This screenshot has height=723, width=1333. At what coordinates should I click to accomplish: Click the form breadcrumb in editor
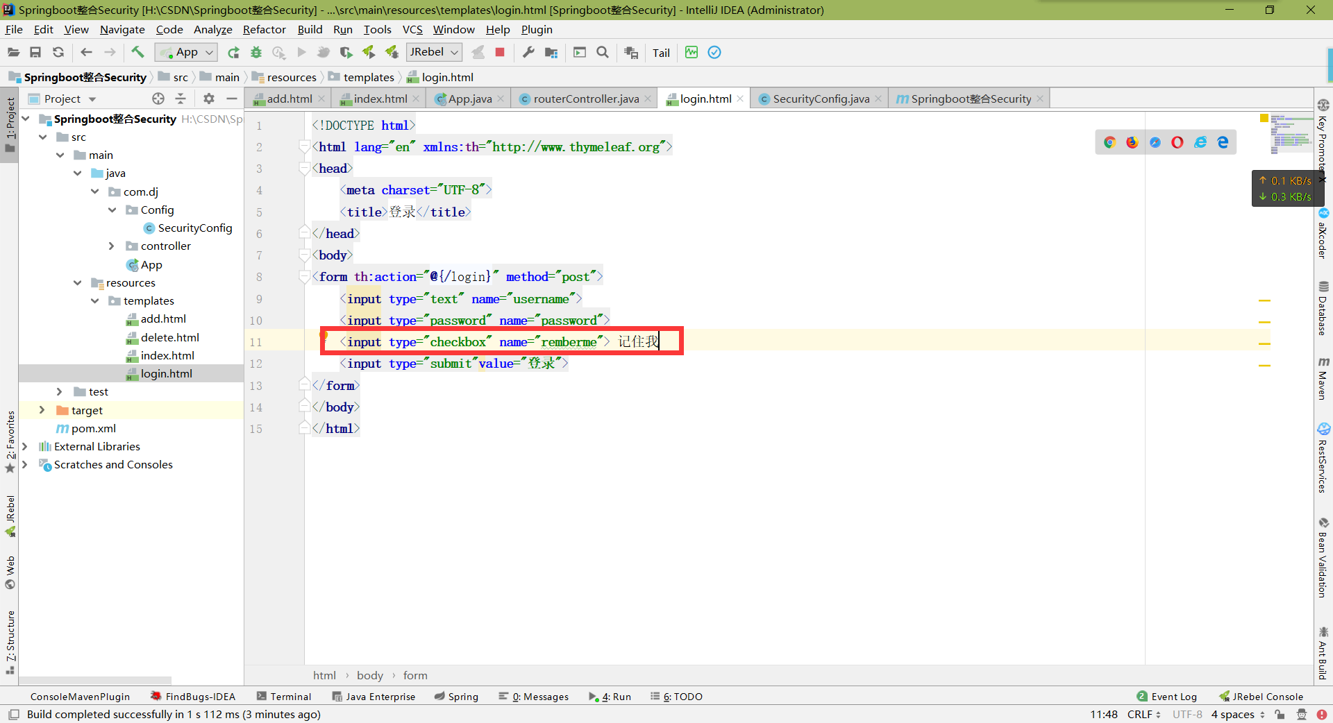pyautogui.click(x=415, y=675)
